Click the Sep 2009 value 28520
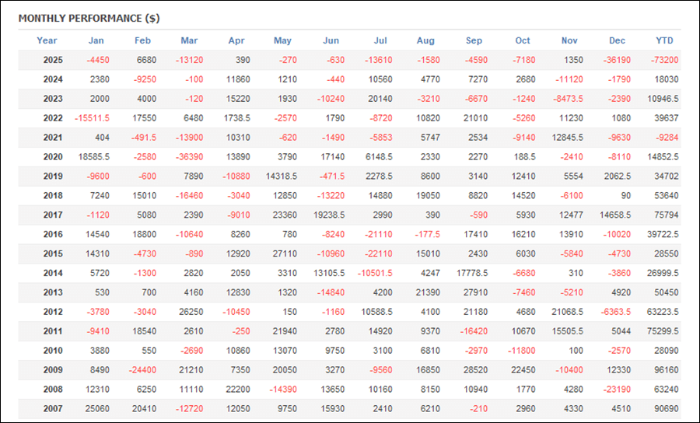This screenshot has height=423, width=700. pyautogui.click(x=477, y=371)
